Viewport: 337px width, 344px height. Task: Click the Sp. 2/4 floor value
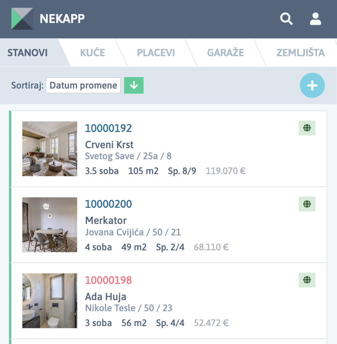coord(170,247)
